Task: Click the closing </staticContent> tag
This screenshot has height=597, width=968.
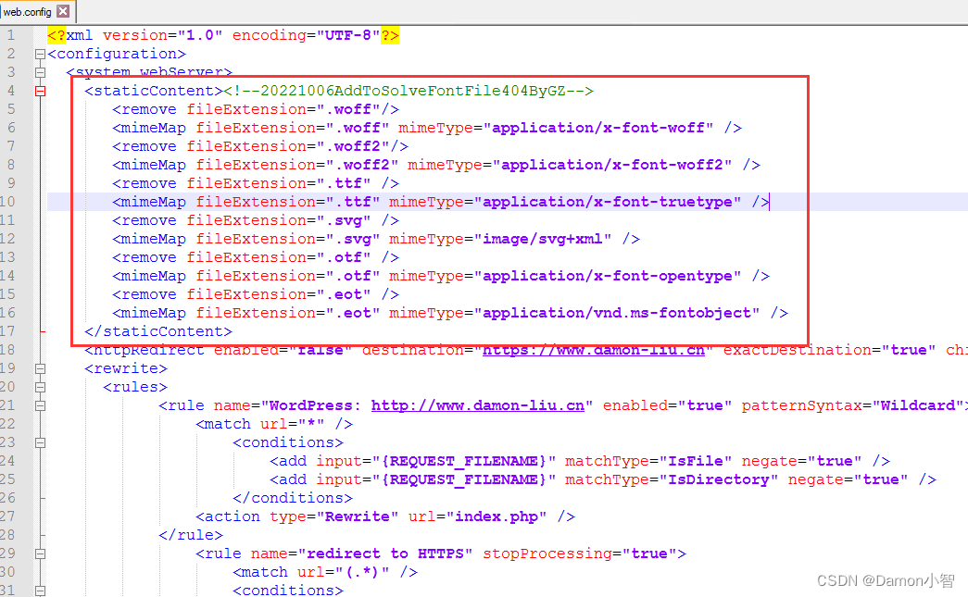Action: point(158,331)
